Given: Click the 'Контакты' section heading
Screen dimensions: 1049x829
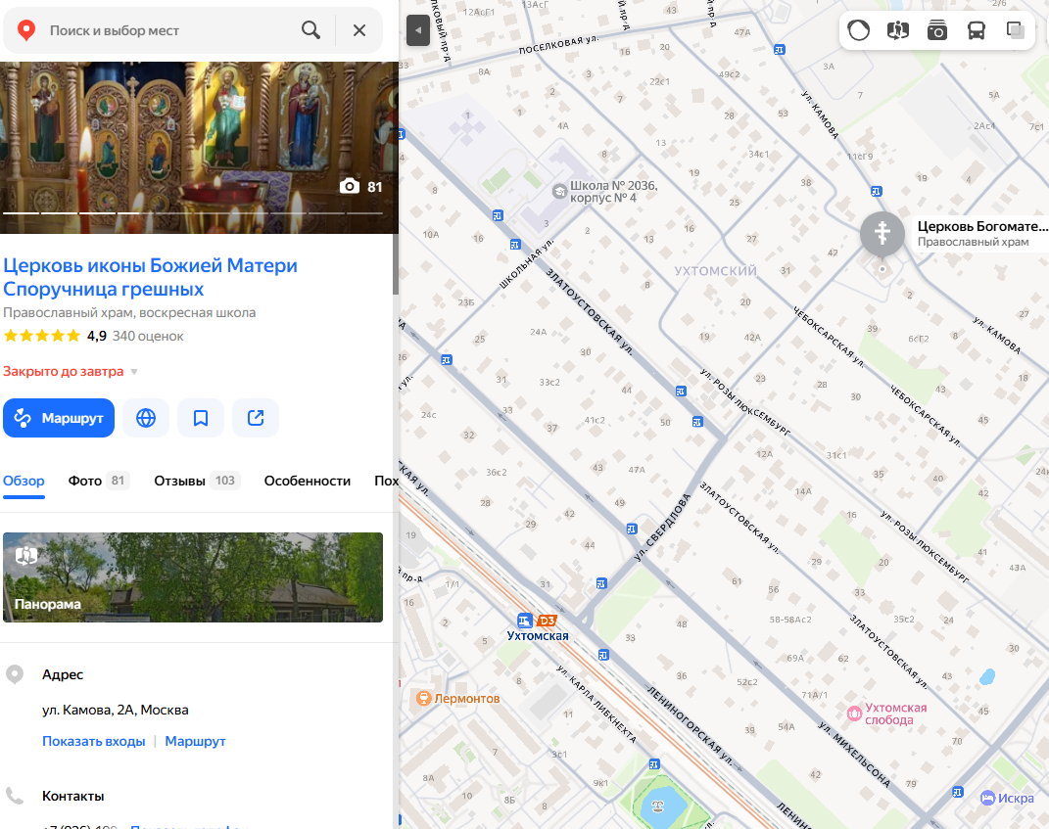Looking at the screenshot, I should pyautogui.click(x=72, y=797).
